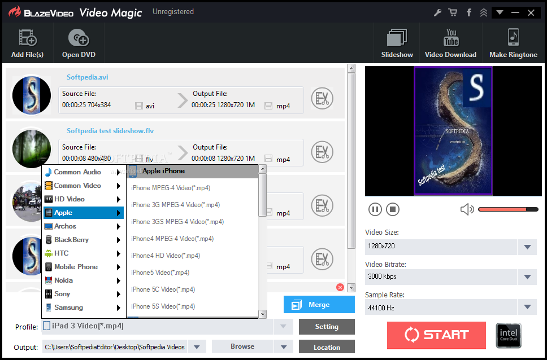Open the BlackBerry category
This screenshot has height=360, width=547.
click(x=83, y=240)
